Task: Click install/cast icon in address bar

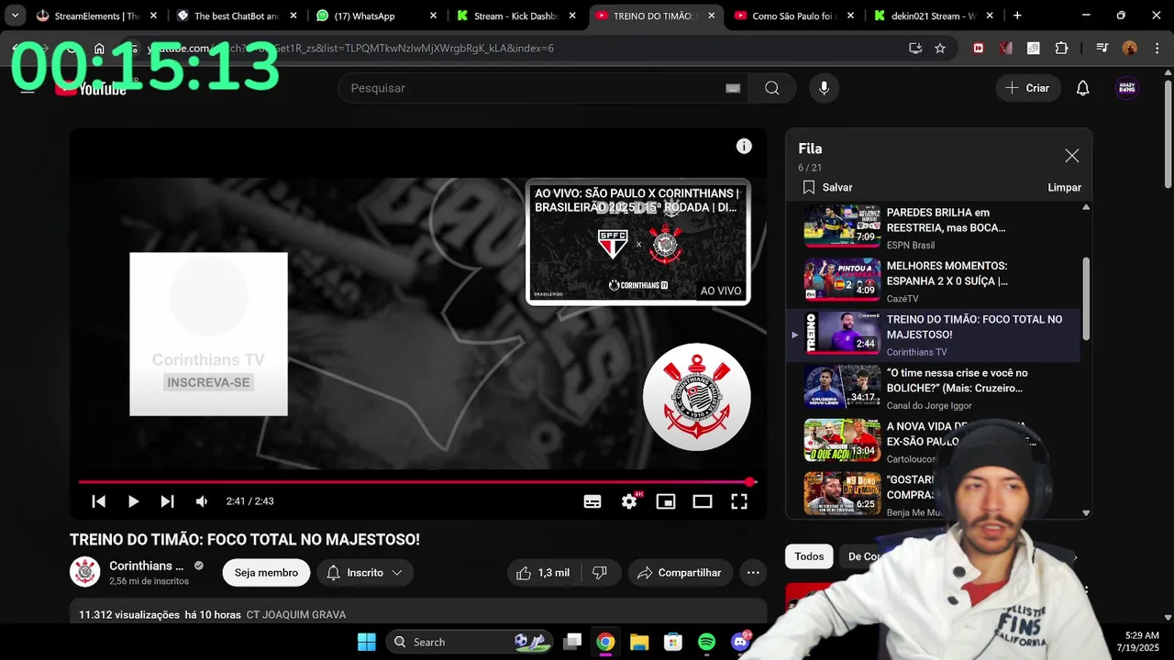Action: coord(915,49)
